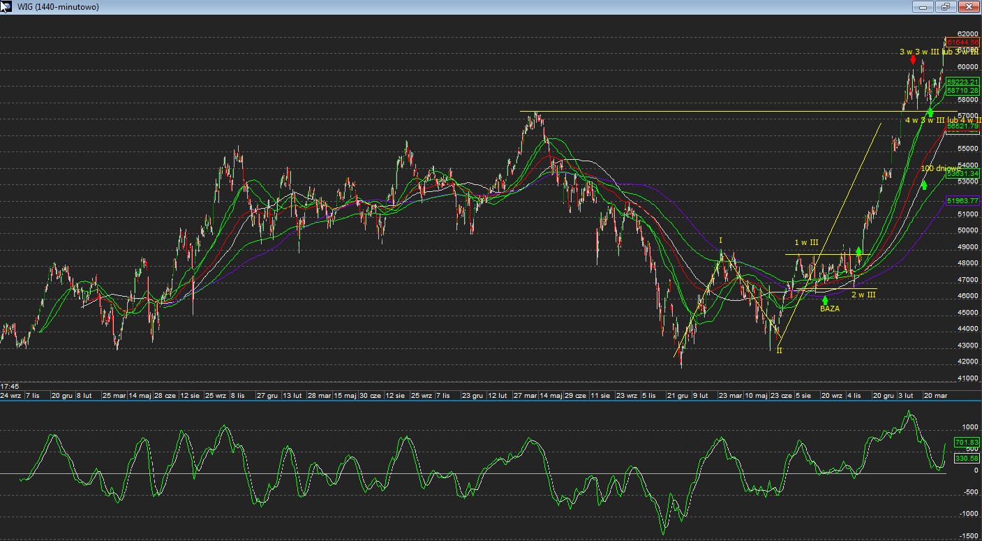The height and width of the screenshot is (541, 982).
Task: Click the green value tag 59223.21
Action: click(963, 82)
